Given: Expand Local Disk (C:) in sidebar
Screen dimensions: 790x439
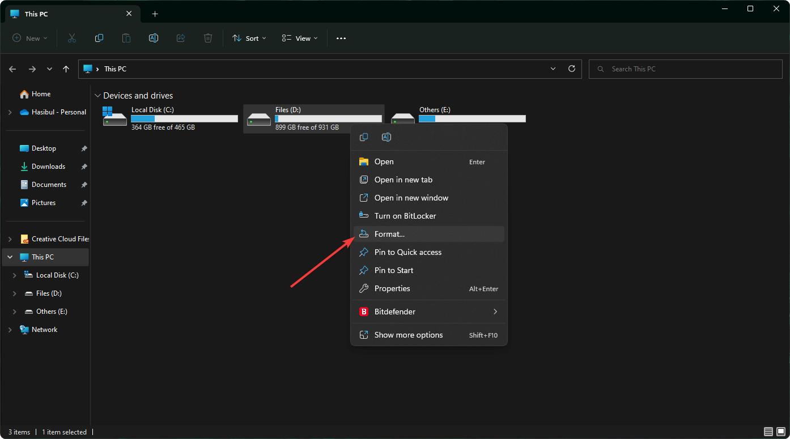Looking at the screenshot, I should point(15,275).
